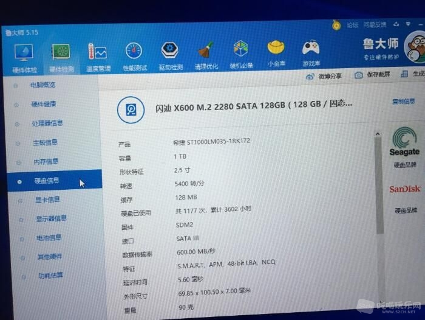Open the 论坛 forum link
Image resolution: width=425 pixels, height=320 pixels.
[x=353, y=25]
